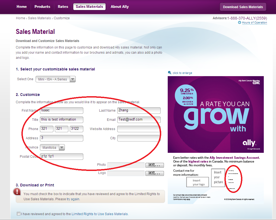The height and width of the screenshot is (220, 276).
Task: Open the Products navigation tab
Action: point(42,7)
